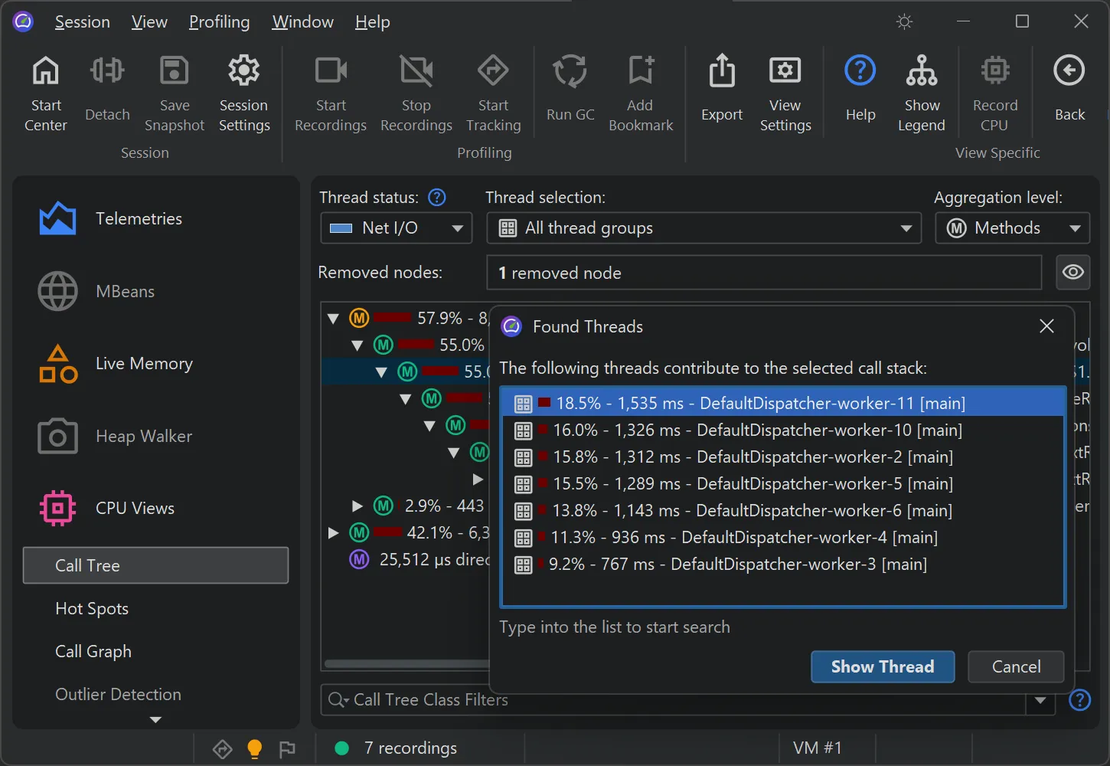Viewport: 1110px width, 766px height.
Task: Cancel the Found Threads dialog
Action: click(1015, 666)
